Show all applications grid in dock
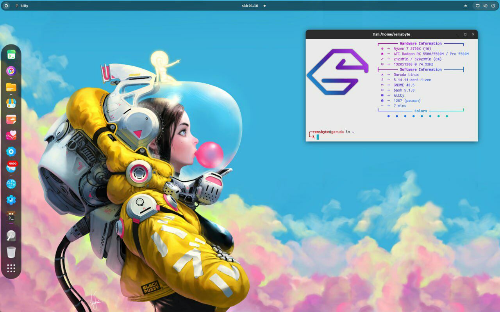This screenshot has height=312, width=500. (x=11, y=268)
